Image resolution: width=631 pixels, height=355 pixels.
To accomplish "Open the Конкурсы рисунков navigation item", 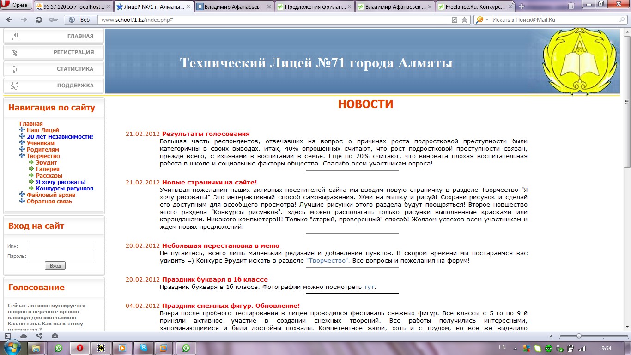I will point(65,189).
